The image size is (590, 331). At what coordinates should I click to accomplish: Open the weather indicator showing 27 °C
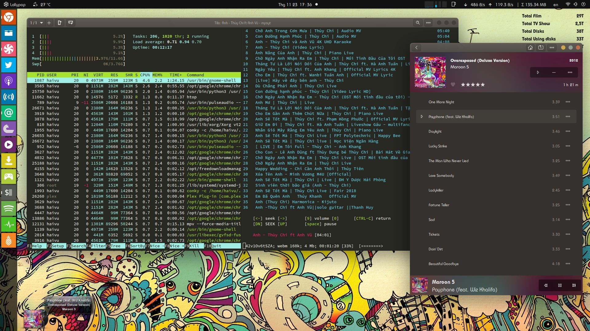tap(42, 4)
